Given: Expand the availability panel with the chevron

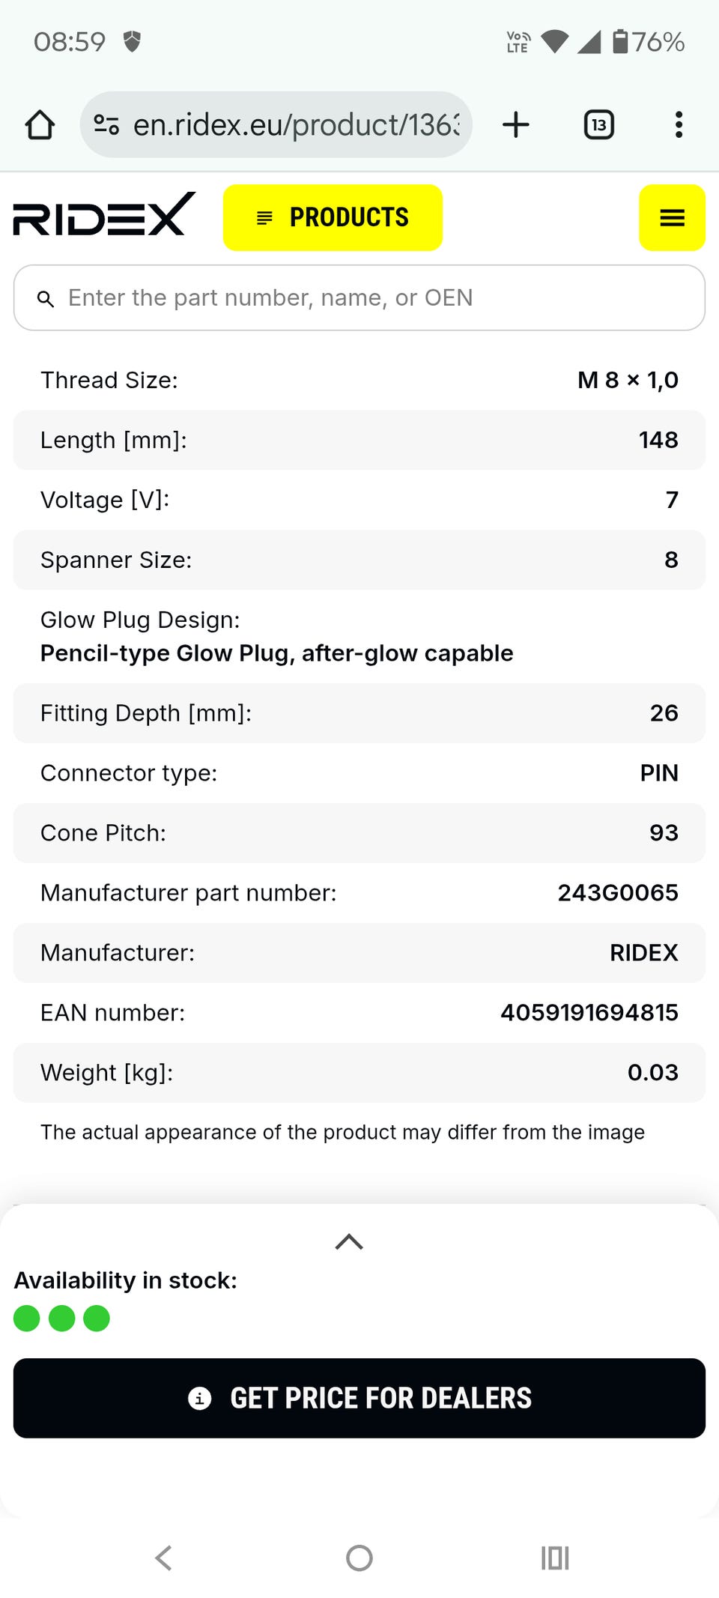Looking at the screenshot, I should point(349,1241).
